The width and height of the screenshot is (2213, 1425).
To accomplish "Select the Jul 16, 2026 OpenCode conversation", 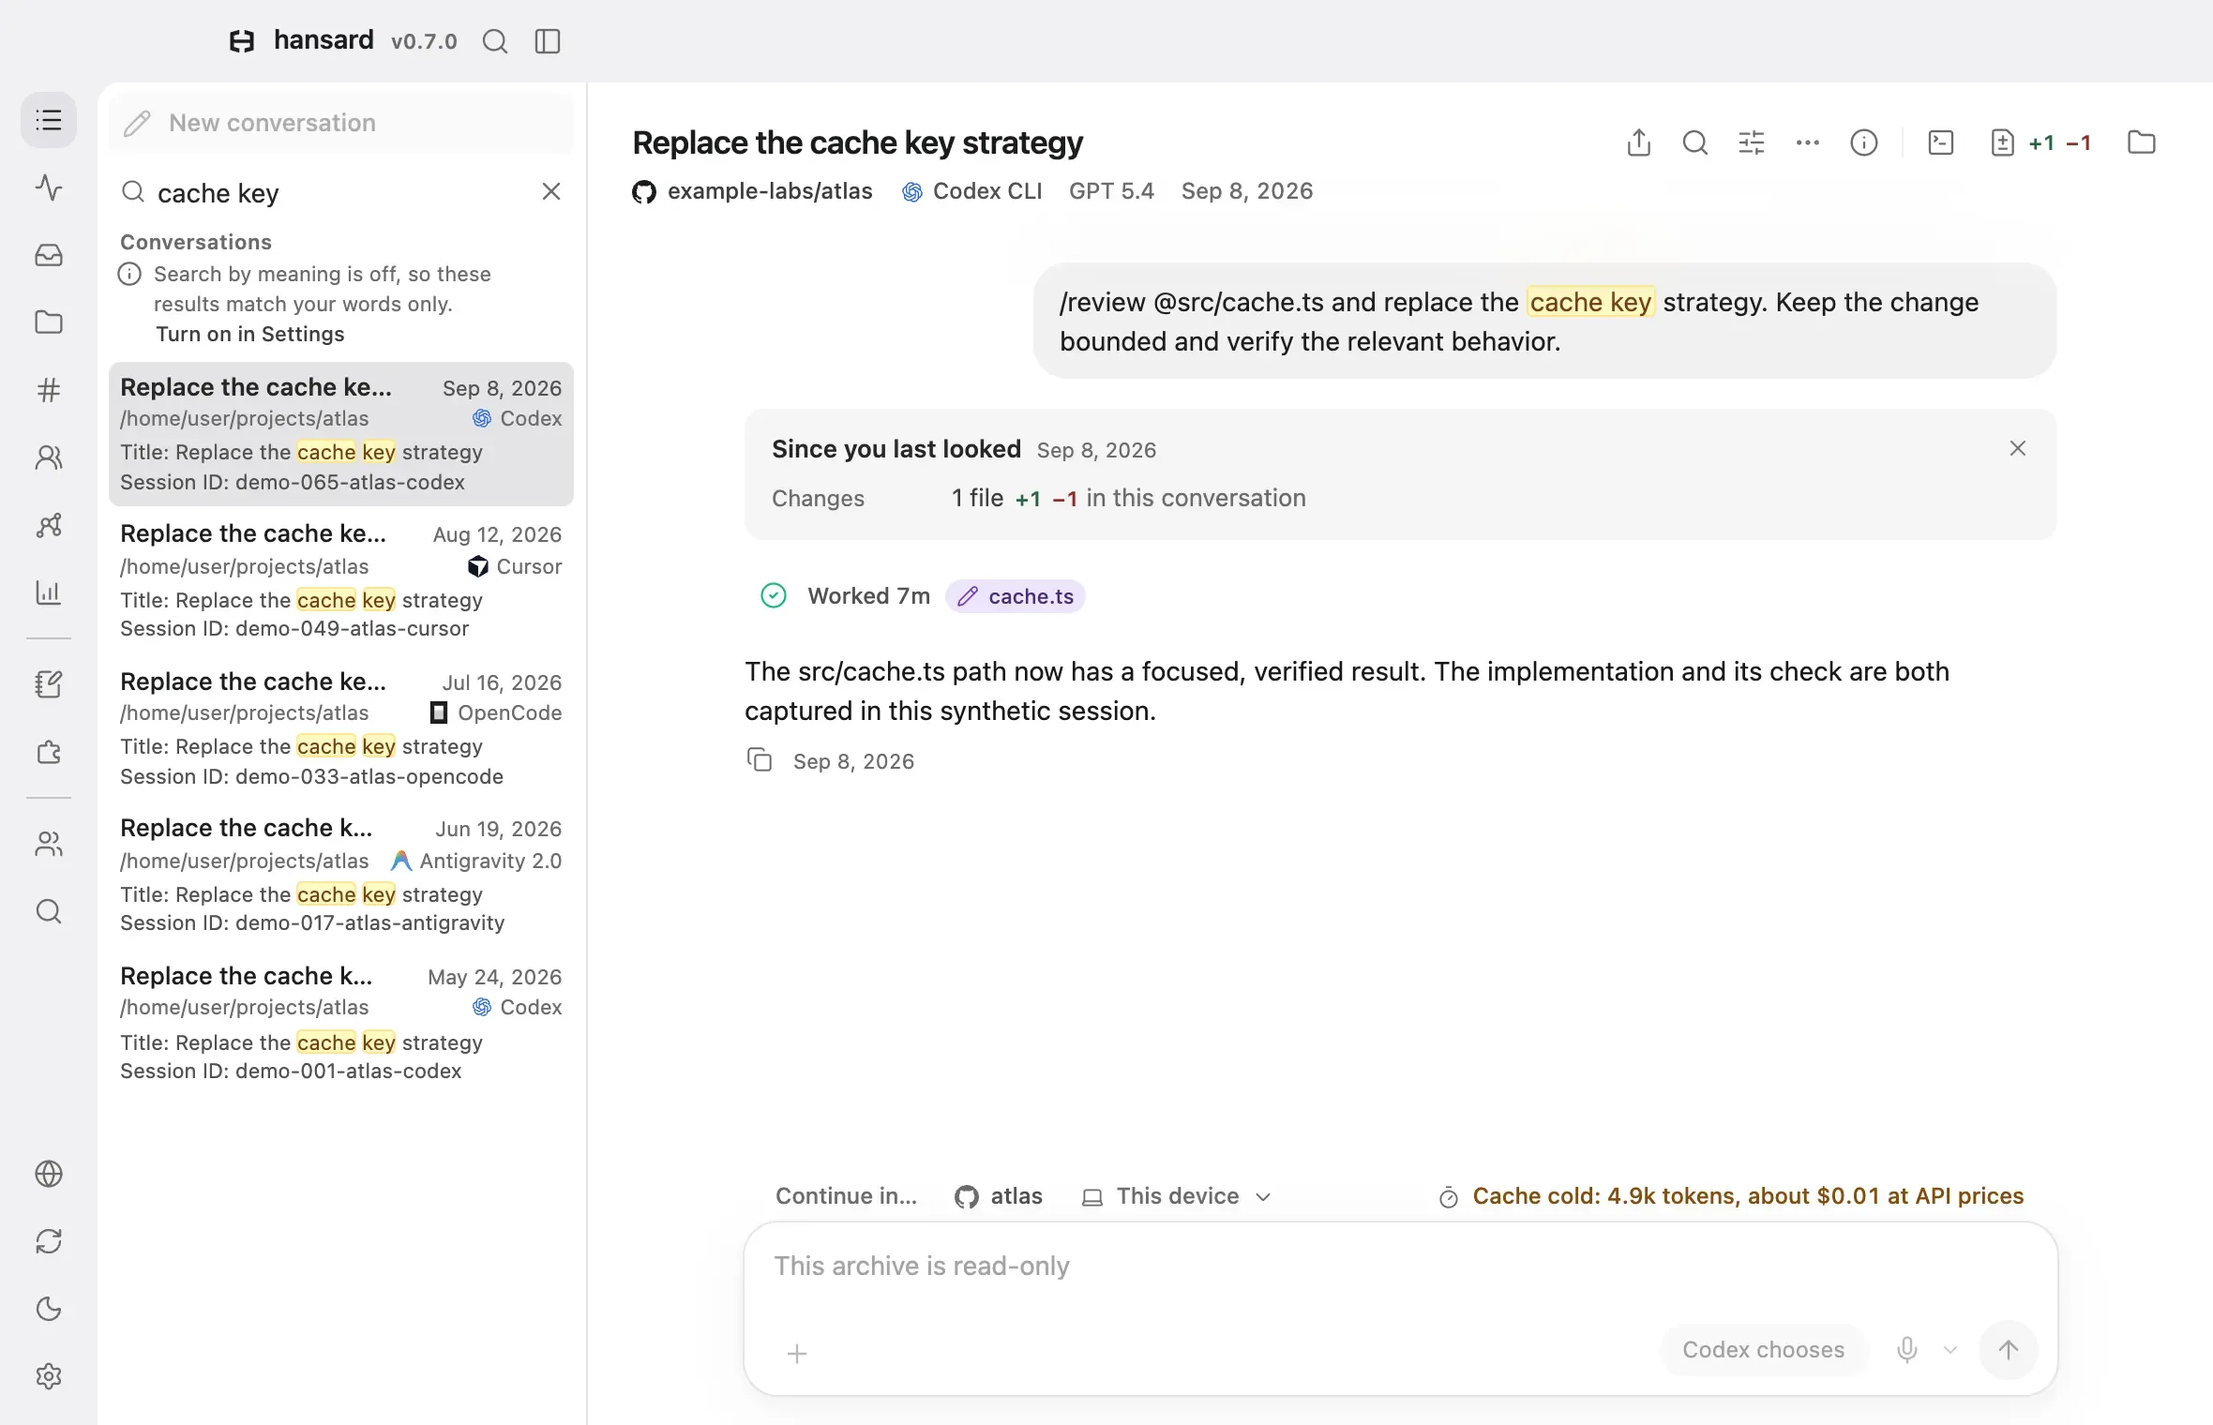I will tap(341, 728).
